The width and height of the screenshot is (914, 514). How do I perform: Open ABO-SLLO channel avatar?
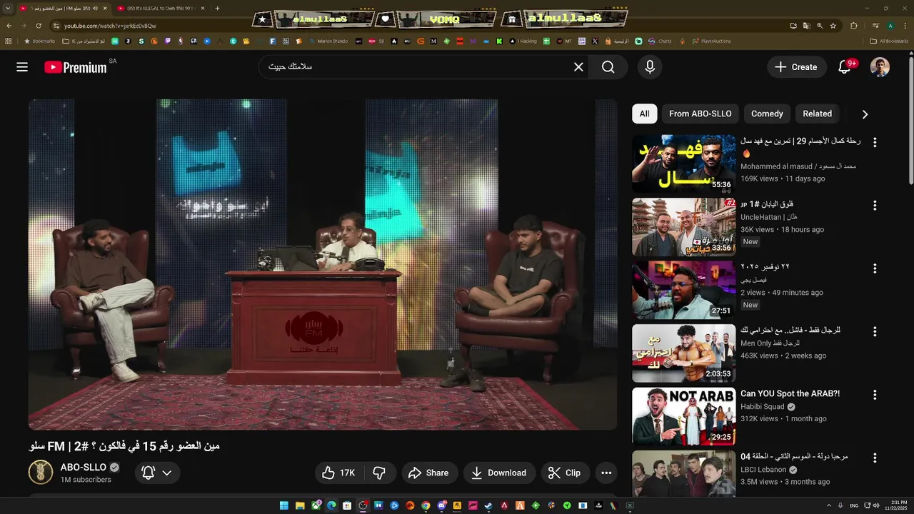(x=41, y=472)
